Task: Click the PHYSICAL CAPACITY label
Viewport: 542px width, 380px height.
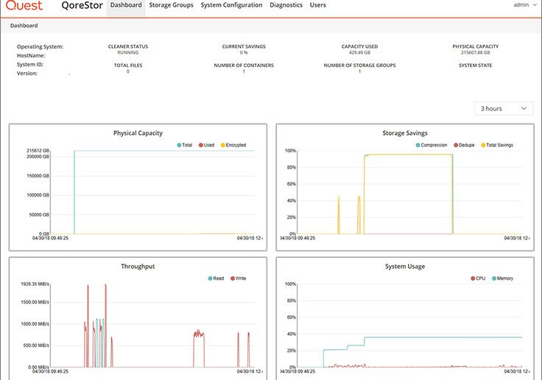Action: pyautogui.click(x=475, y=46)
